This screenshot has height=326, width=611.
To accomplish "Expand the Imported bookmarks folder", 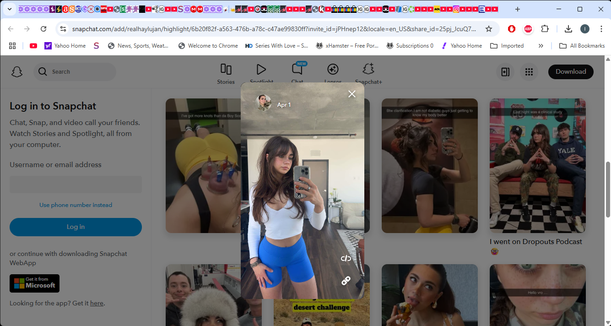I will point(507,46).
